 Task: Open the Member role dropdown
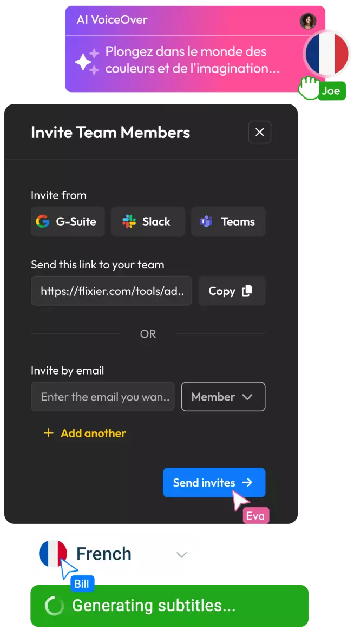pyautogui.click(x=224, y=397)
